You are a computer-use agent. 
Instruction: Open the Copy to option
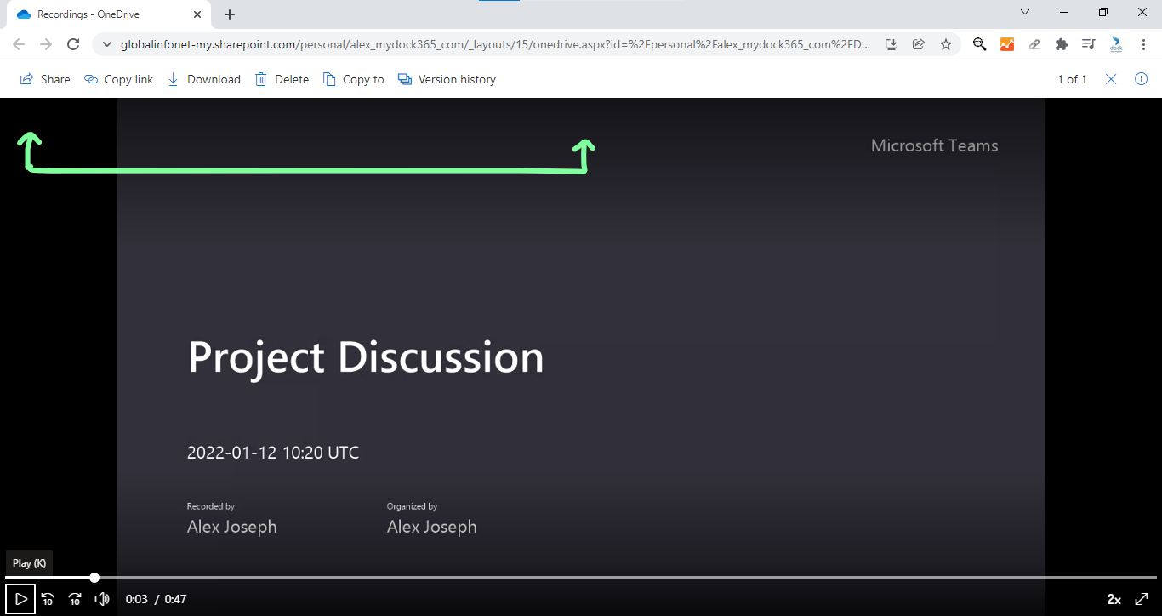point(353,79)
